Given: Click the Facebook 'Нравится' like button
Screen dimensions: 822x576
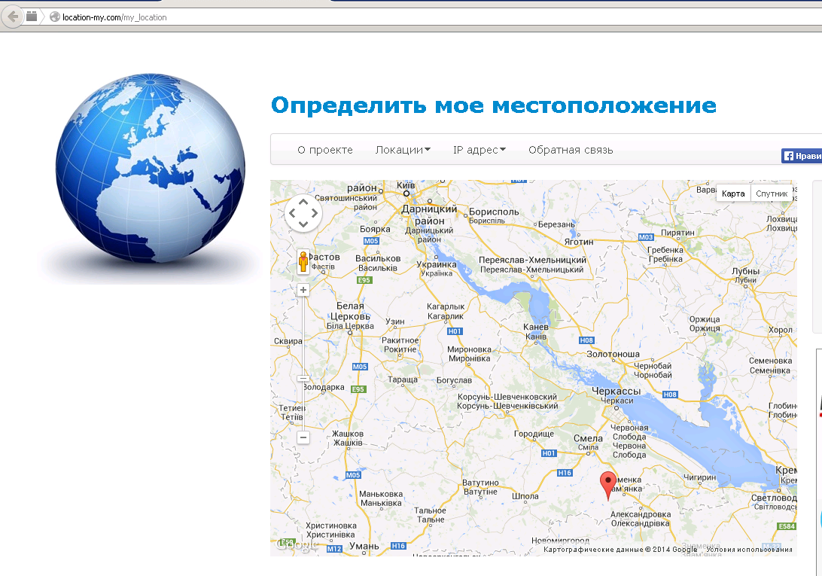Looking at the screenshot, I should click(x=802, y=156).
